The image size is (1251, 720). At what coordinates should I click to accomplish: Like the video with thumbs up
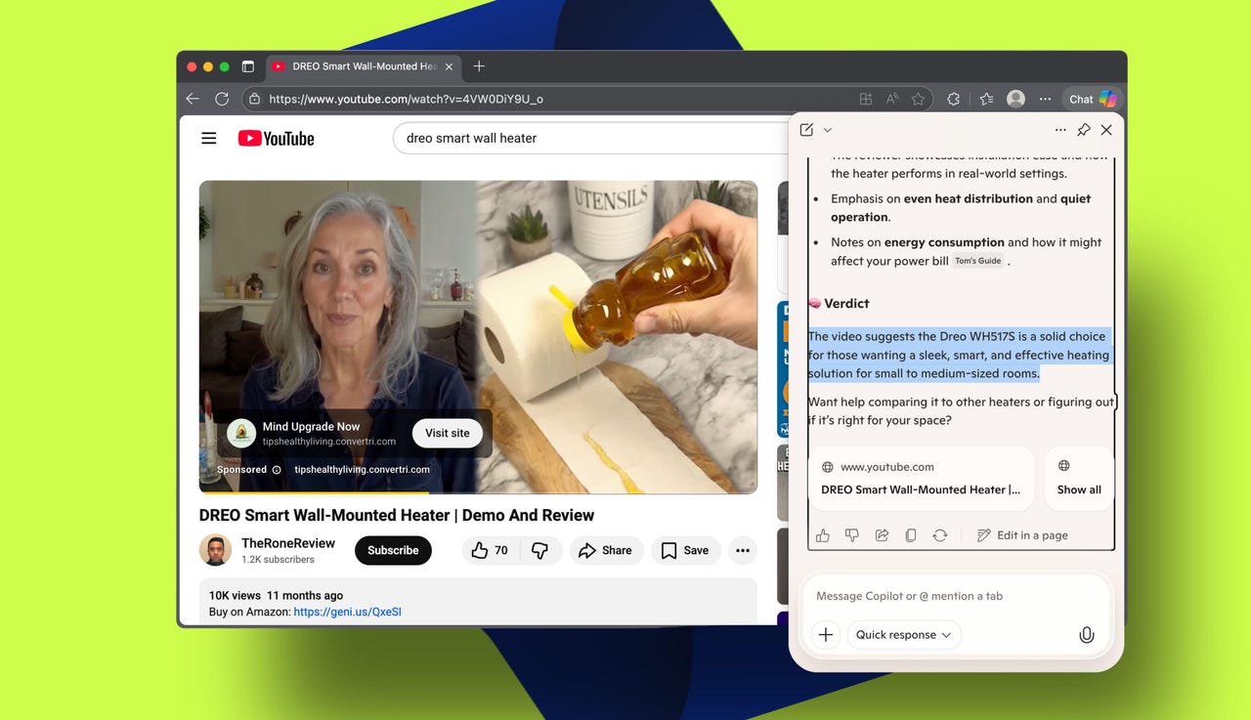pyautogui.click(x=490, y=550)
